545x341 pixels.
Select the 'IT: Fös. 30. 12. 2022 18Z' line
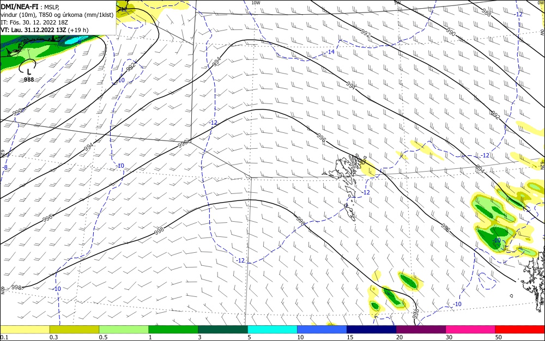[34, 22]
